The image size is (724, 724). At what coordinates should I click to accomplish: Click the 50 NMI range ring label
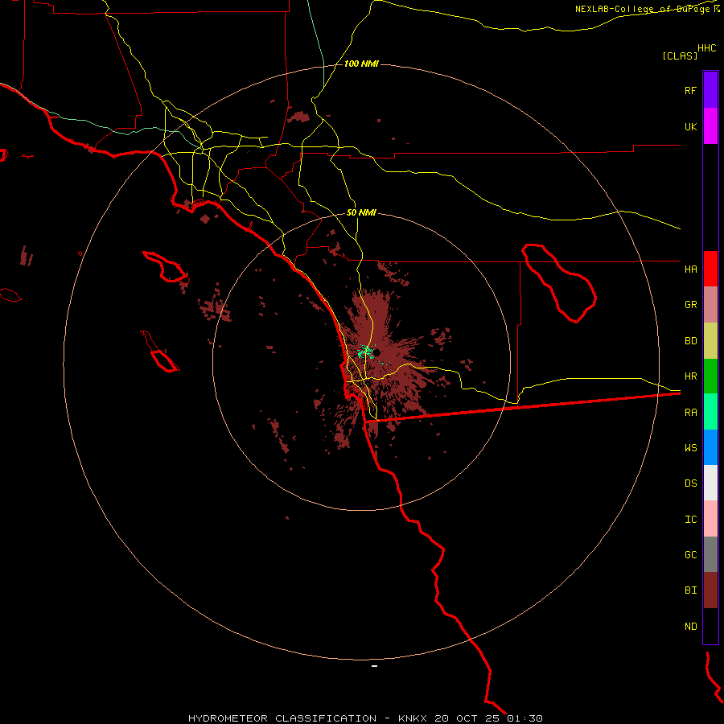361,212
